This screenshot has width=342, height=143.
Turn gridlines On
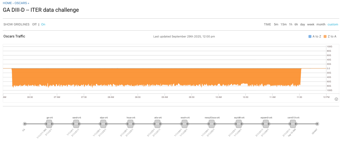pyautogui.click(x=43, y=24)
